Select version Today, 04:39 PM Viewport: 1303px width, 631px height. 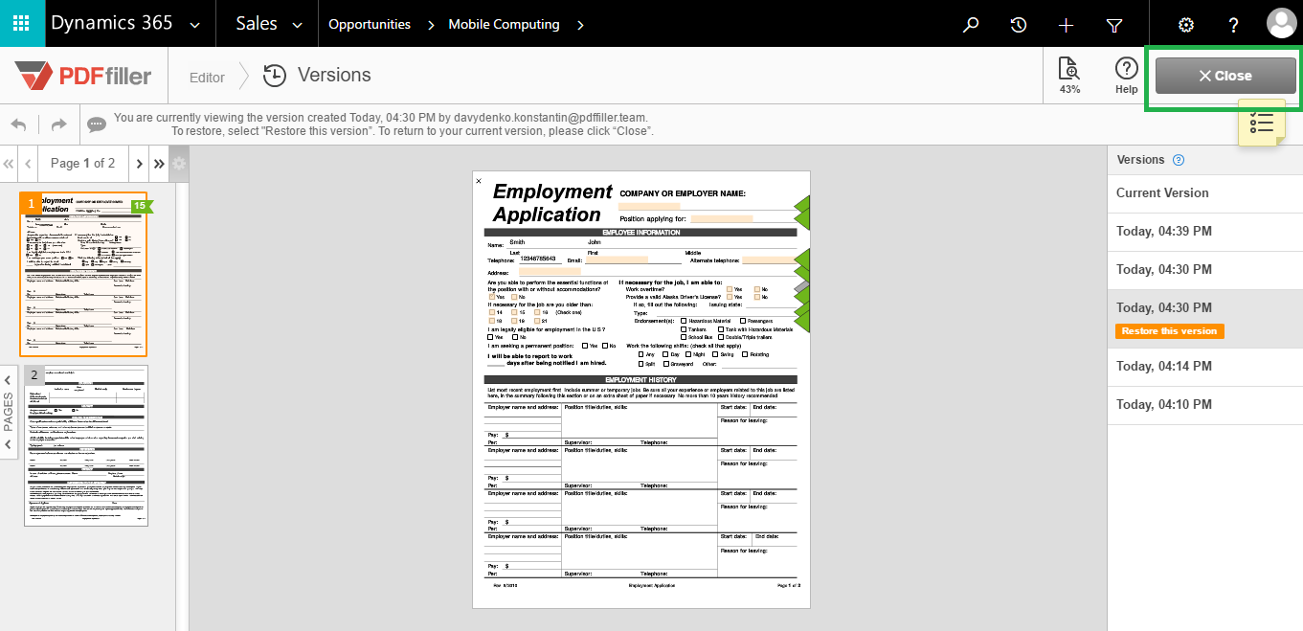1204,231
